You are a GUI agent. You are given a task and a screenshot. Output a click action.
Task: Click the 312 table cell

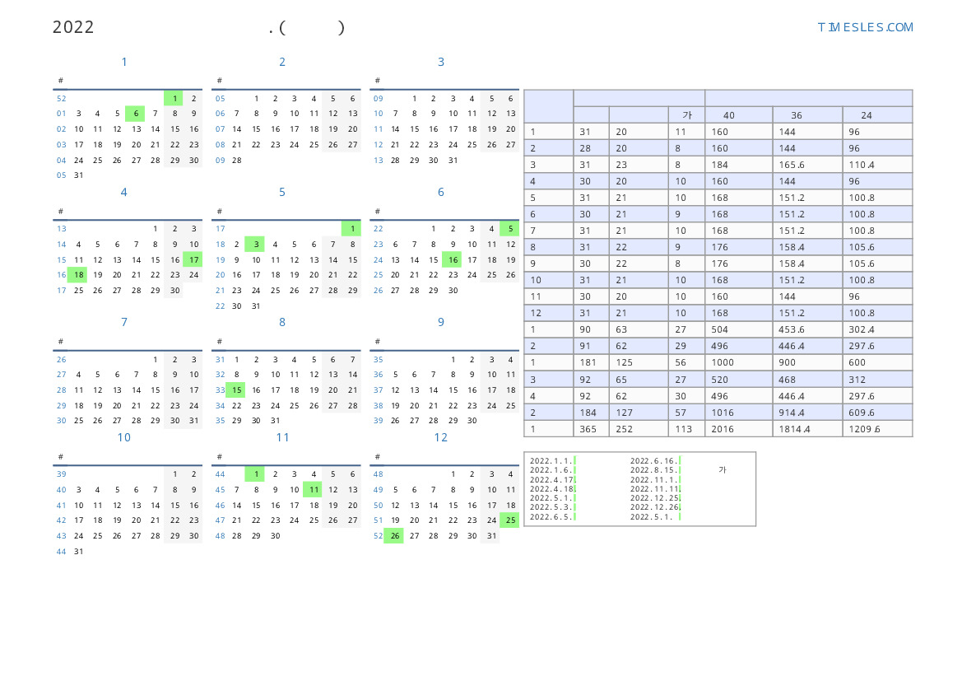tap(877, 380)
